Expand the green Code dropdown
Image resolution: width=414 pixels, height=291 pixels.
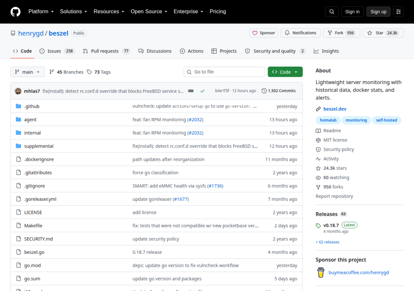click(285, 72)
